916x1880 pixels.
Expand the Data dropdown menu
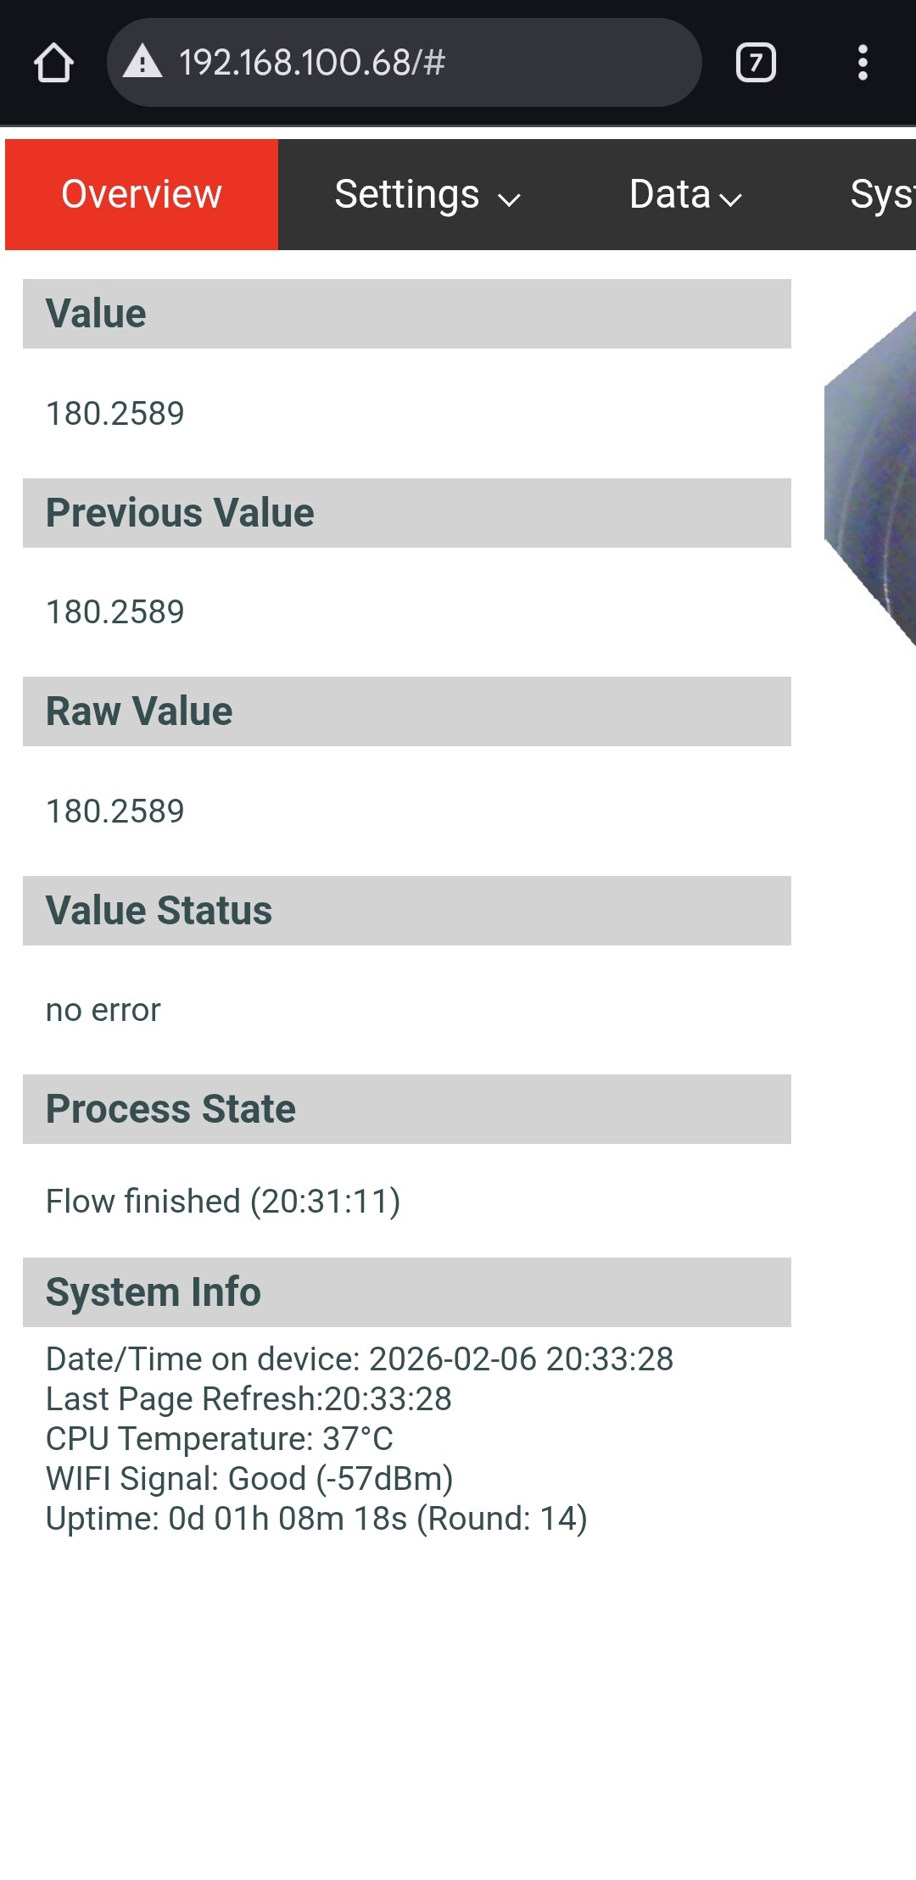coord(685,194)
